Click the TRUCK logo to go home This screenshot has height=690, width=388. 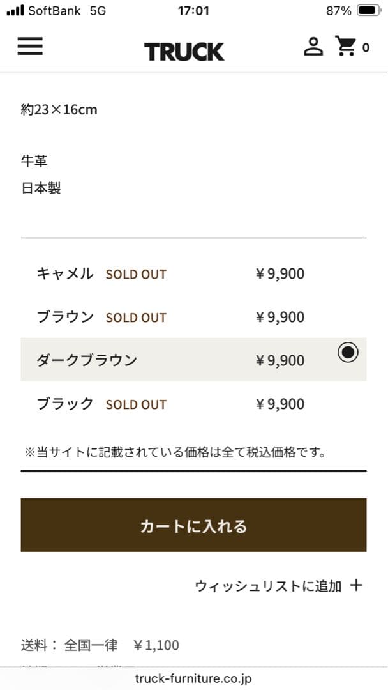click(184, 50)
